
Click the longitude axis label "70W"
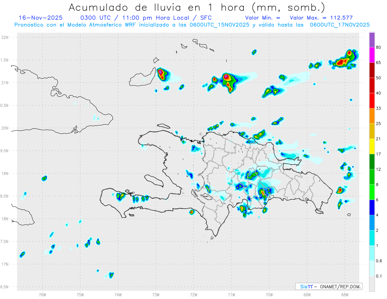[269, 295]
